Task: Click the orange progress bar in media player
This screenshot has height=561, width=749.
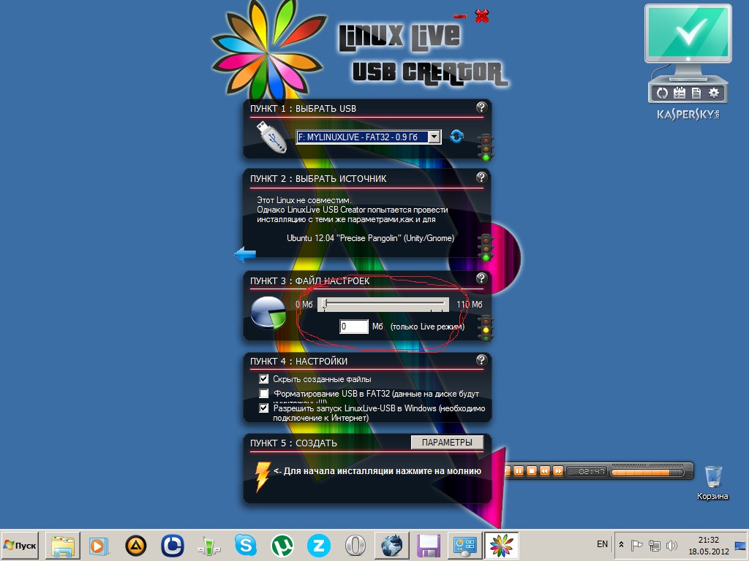Action: (x=647, y=473)
